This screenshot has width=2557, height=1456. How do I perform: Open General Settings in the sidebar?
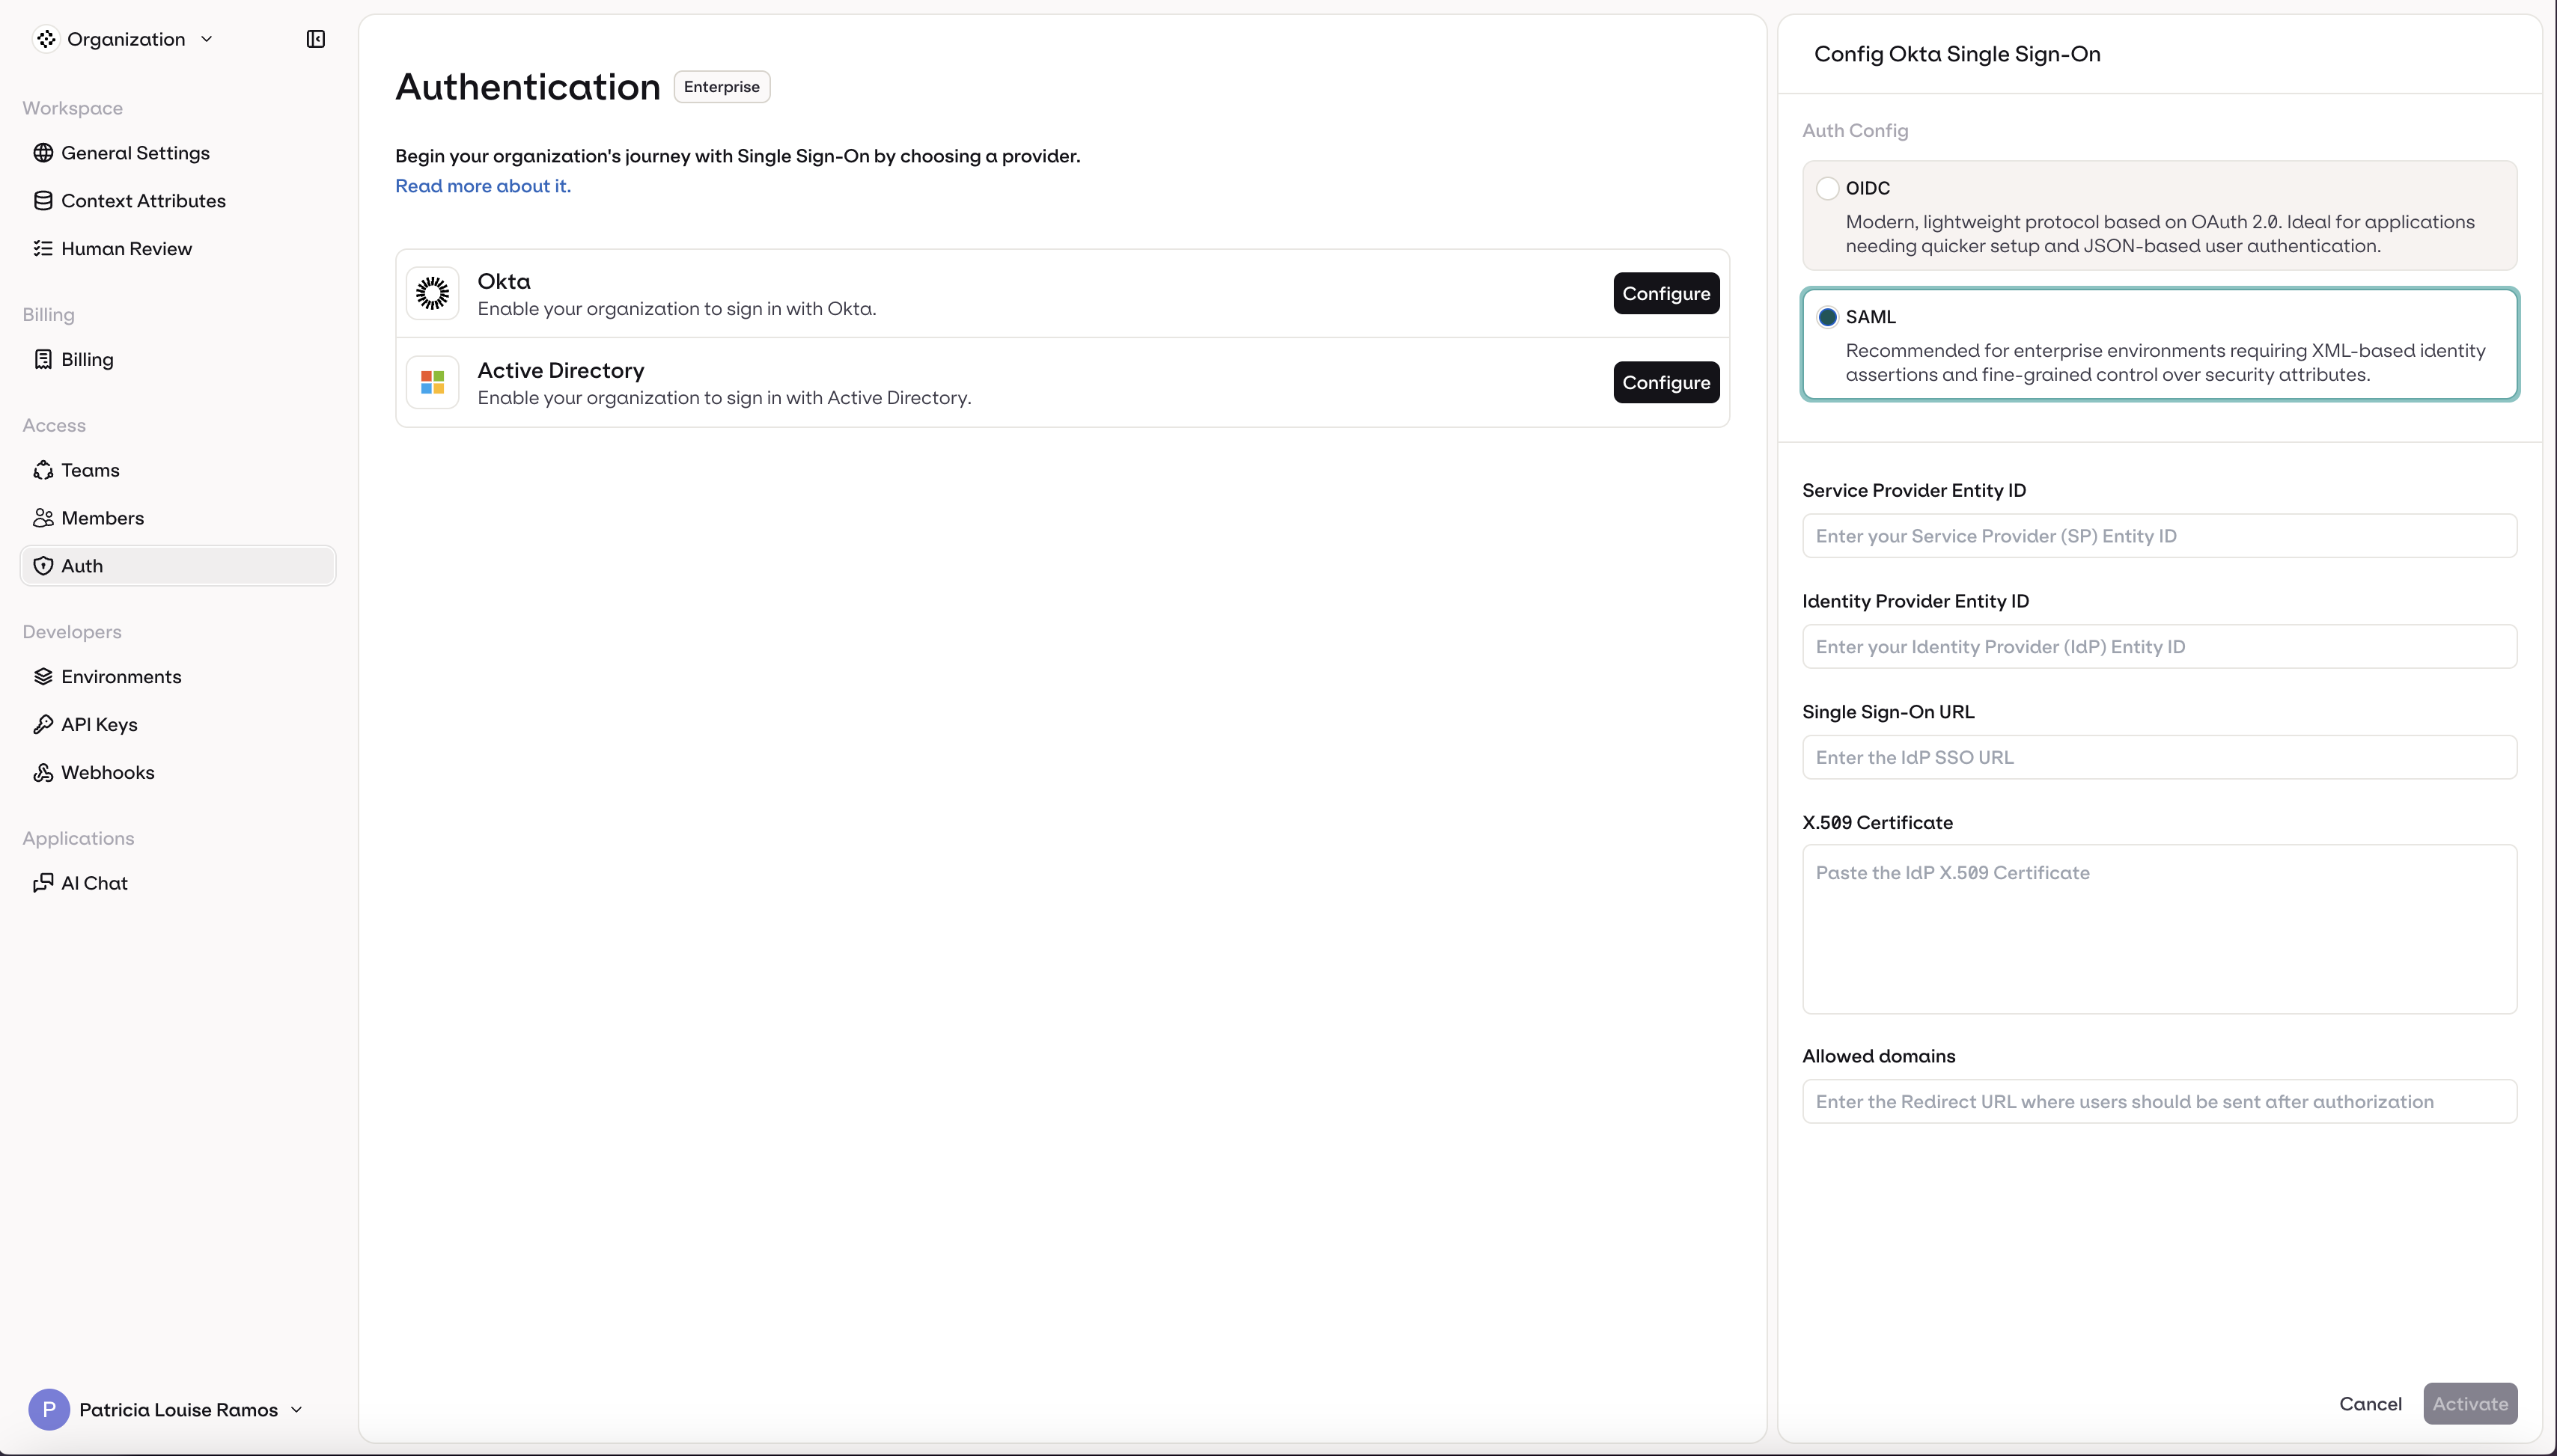(x=135, y=152)
